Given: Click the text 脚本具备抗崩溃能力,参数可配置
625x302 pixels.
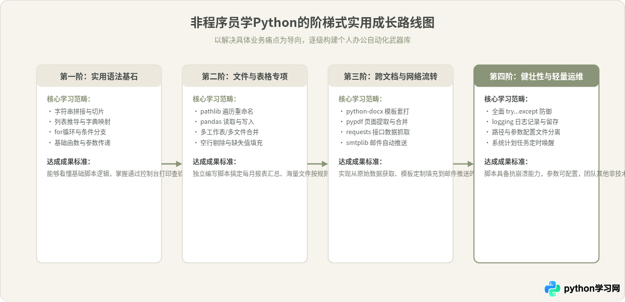Looking at the screenshot, I should 532,173.
